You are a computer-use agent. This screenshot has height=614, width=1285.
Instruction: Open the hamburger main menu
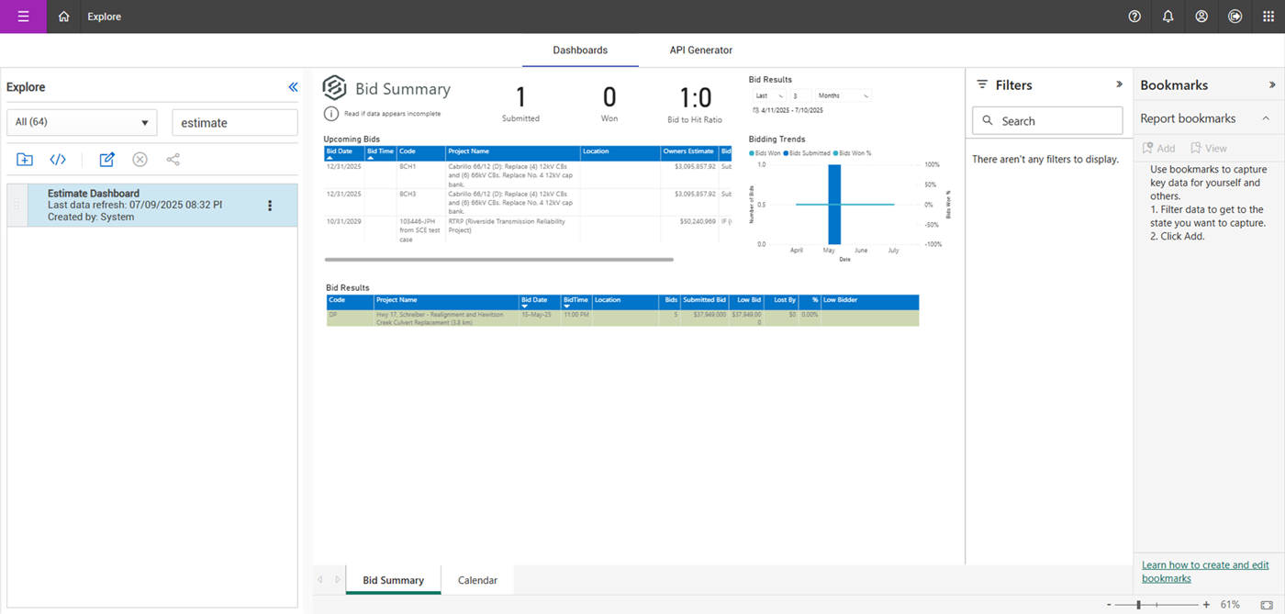click(x=23, y=17)
